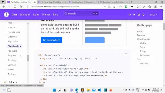Viewport: 165px width, 93px height.
Task: Close the Placeholders Bootstrap tab
Action: click(x=35, y=2)
